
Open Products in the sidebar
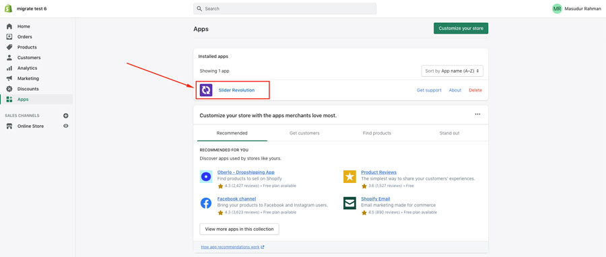point(27,47)
